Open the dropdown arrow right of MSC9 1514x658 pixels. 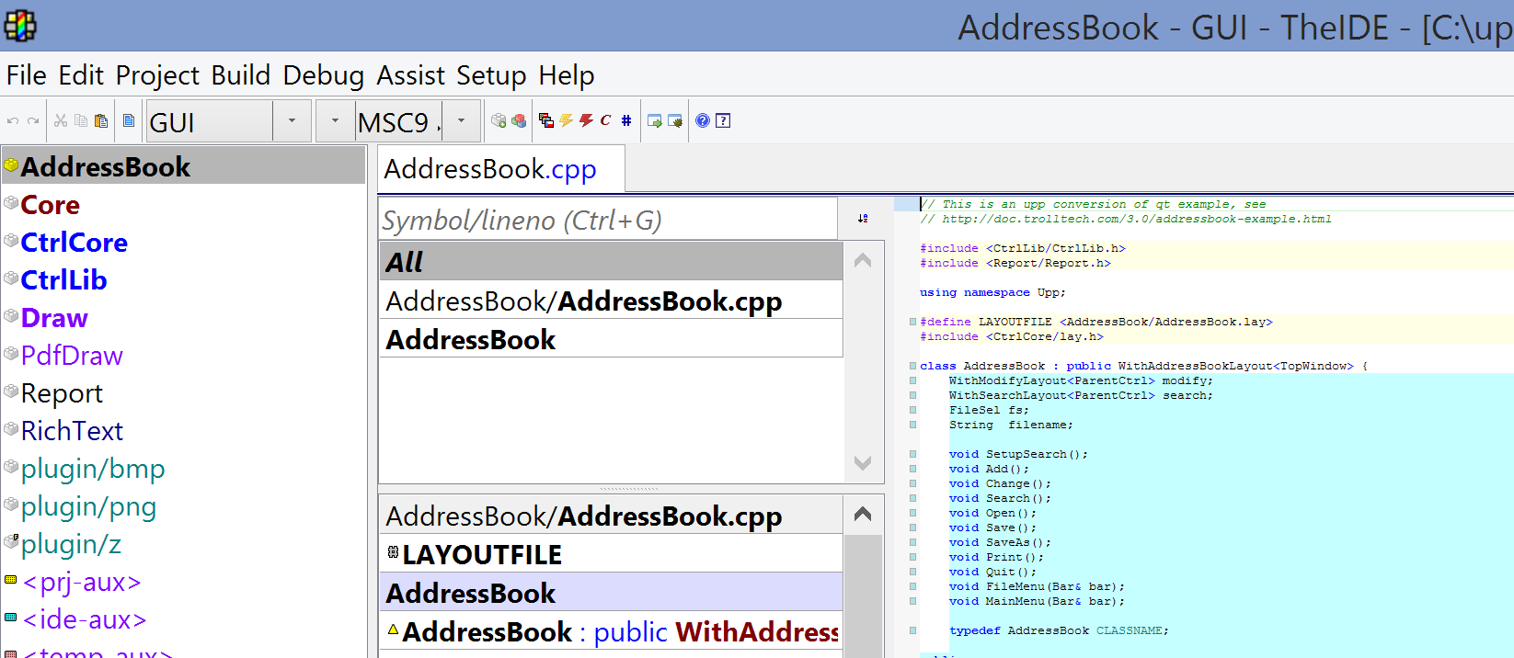(462, 120)
